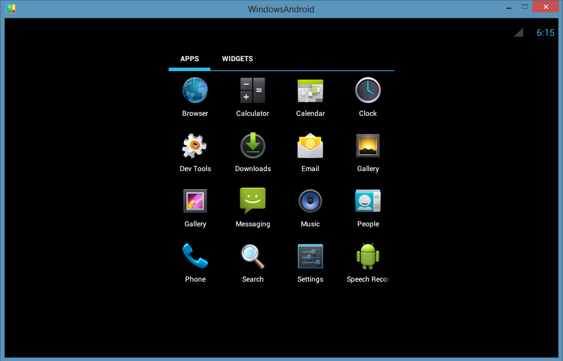563x361 pixels.
Task: Minimize the WindowsAndroid window
Action: click(509, 7)
